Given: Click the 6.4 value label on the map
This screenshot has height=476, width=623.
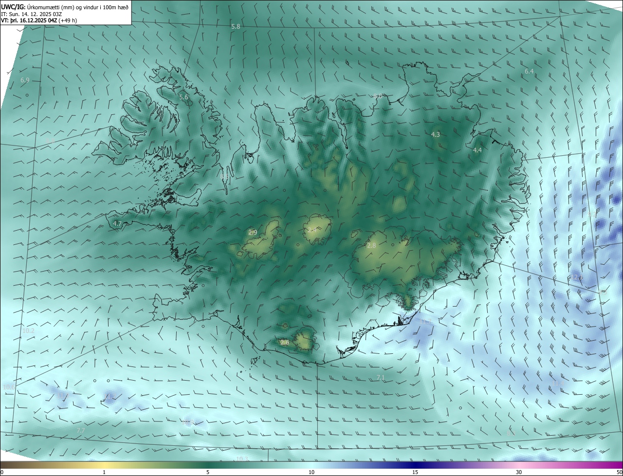Looking at the screenshot, I should (x=529, y=72).
